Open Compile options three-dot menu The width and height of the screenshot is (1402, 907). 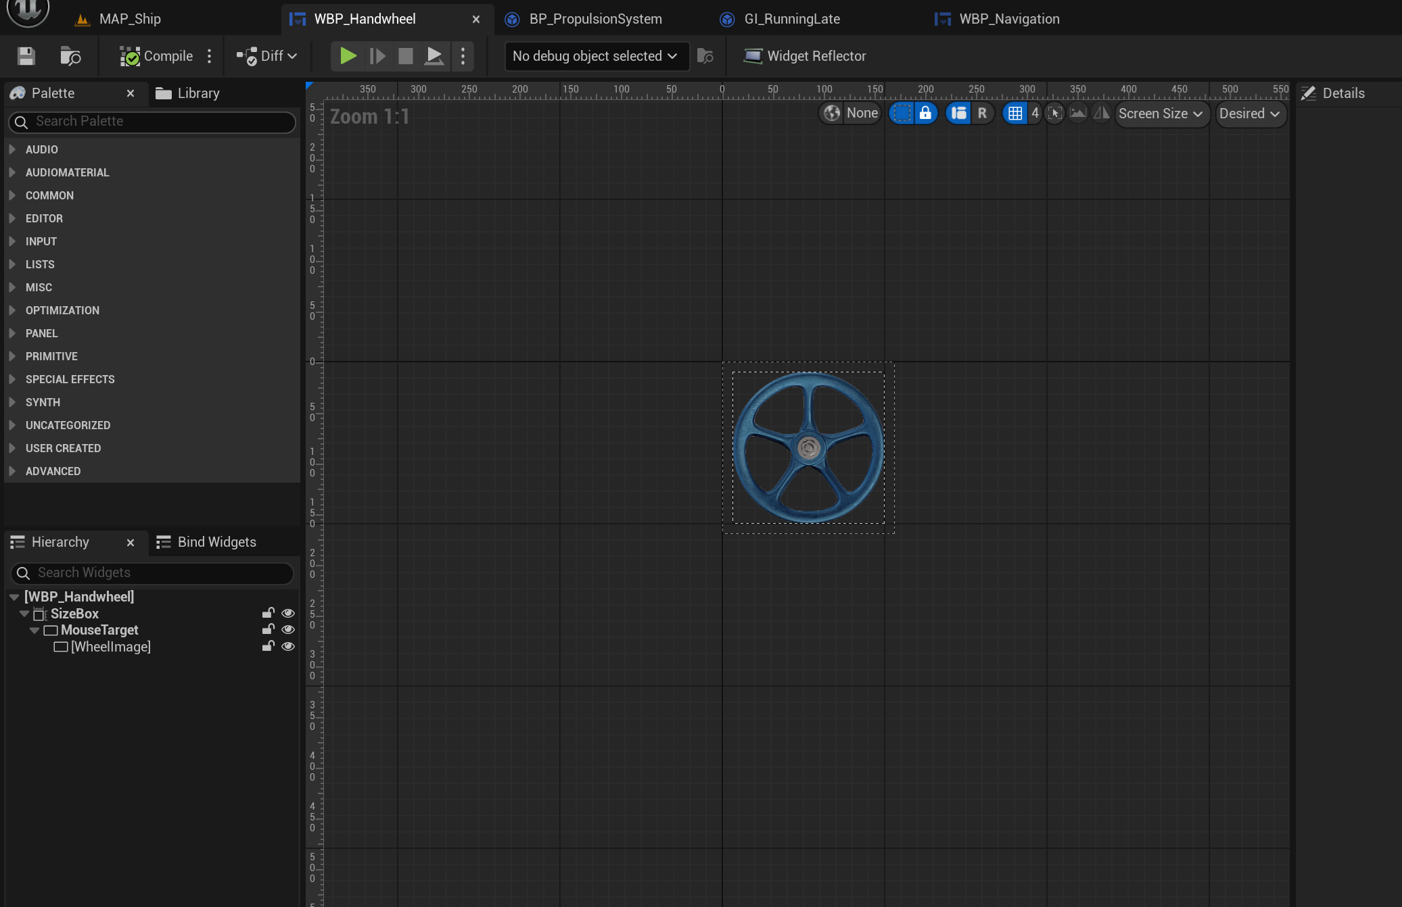(210, 56)
